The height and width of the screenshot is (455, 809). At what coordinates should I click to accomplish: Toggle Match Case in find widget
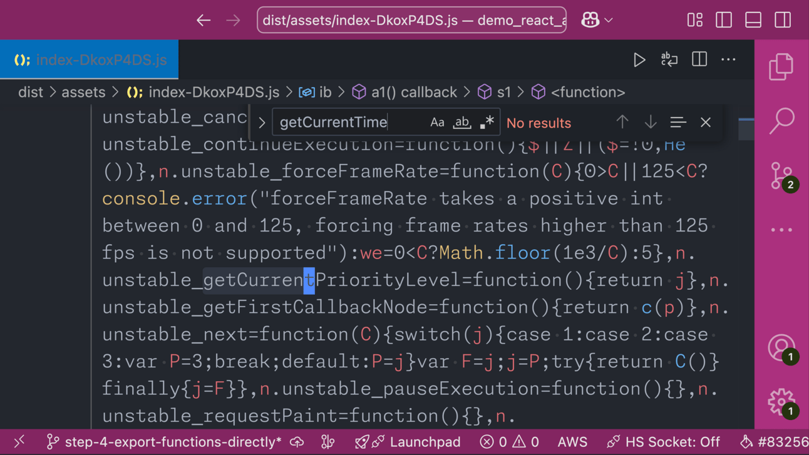437,123
